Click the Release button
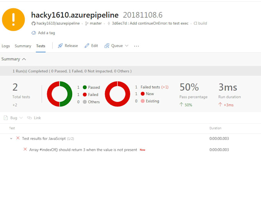Screen dimensions: 261x200 point(68,46)
